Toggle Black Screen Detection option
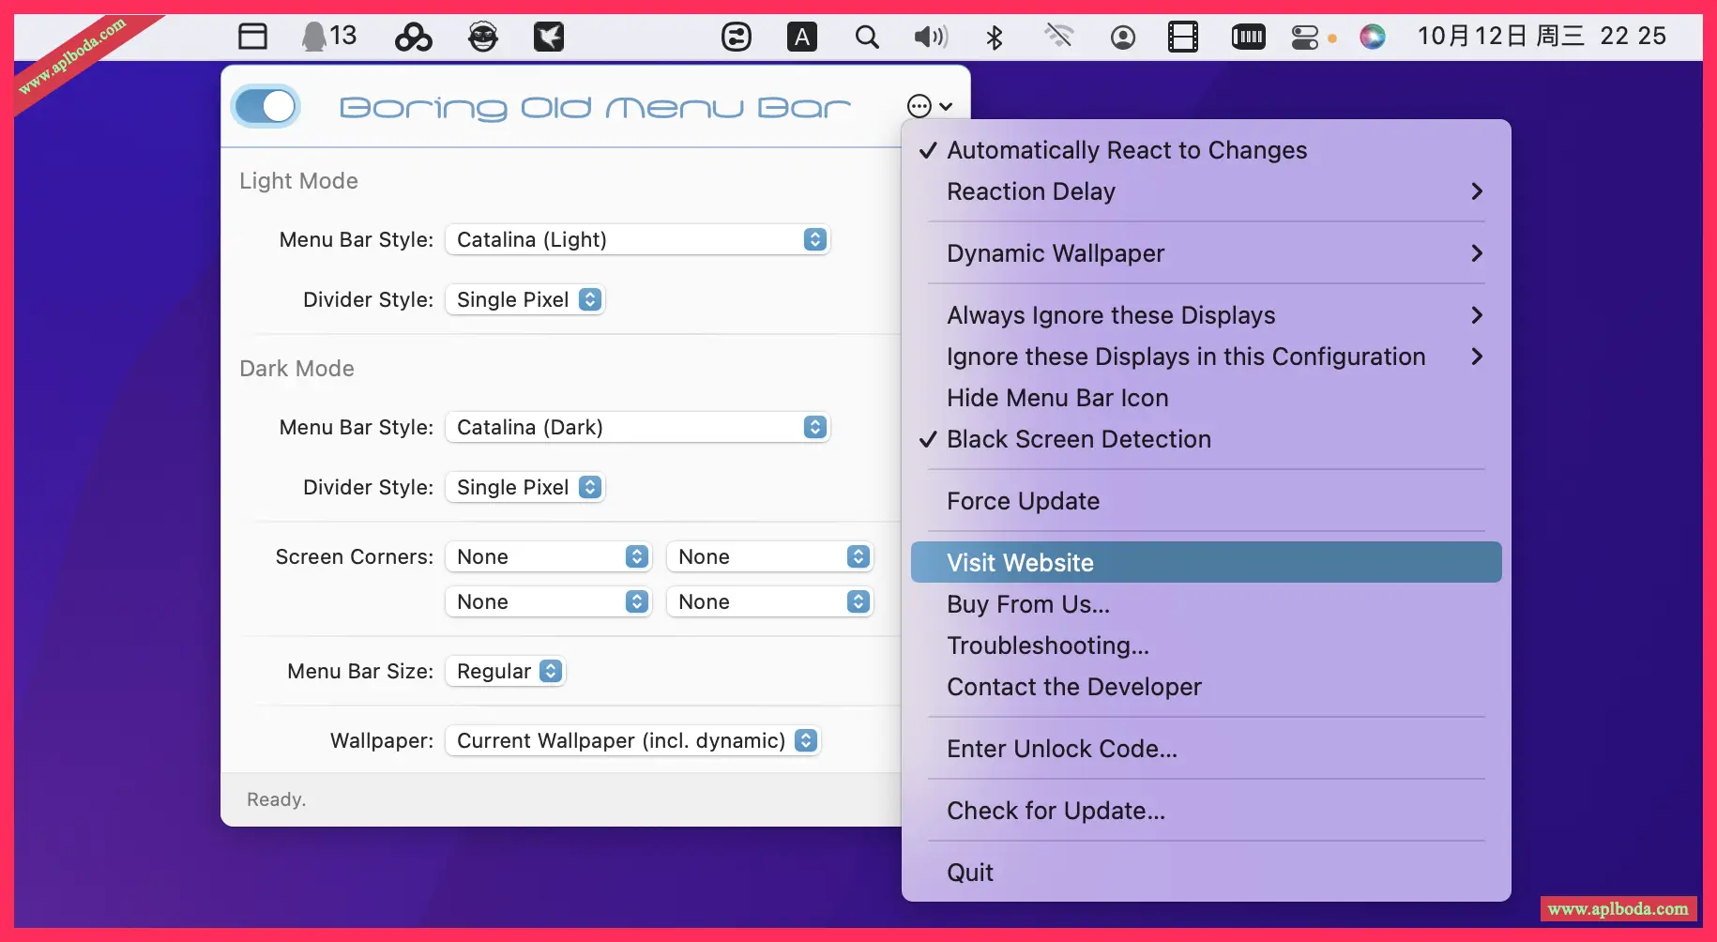Viewport: 1717px width, 942px height. pyautogui.click(x=1207, y=439)
